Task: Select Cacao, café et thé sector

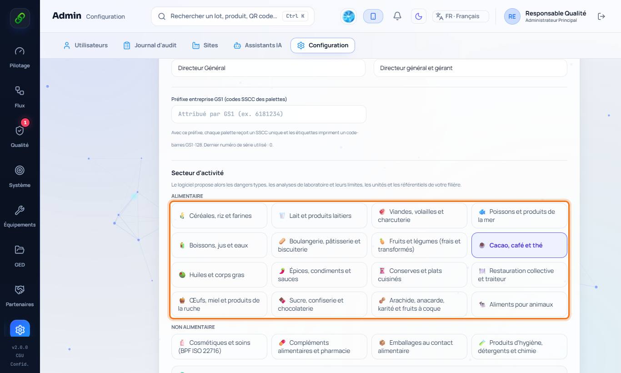Action: pos(519,245)
